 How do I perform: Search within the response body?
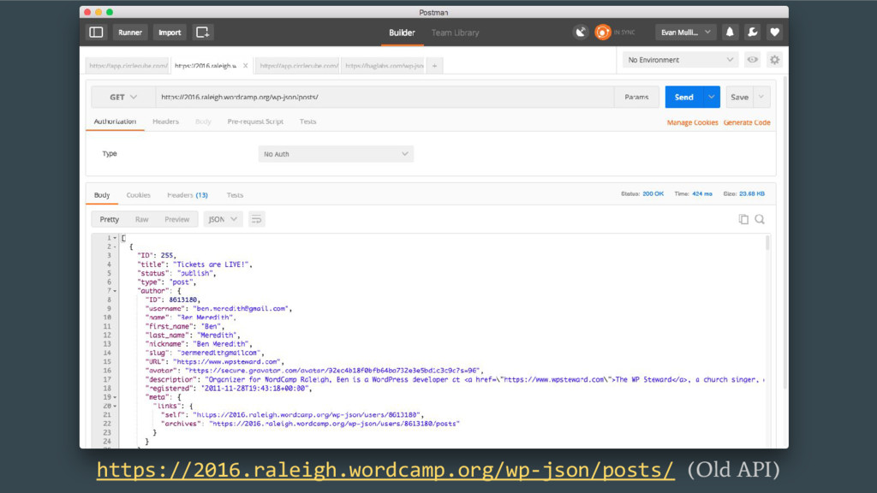coord(760,219)
